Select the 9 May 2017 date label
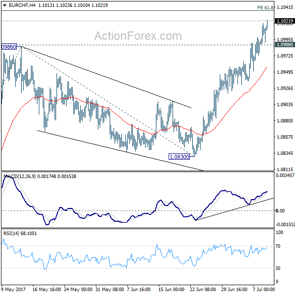The width and height of the screenshot is (295, 295). tap(13, 290)
